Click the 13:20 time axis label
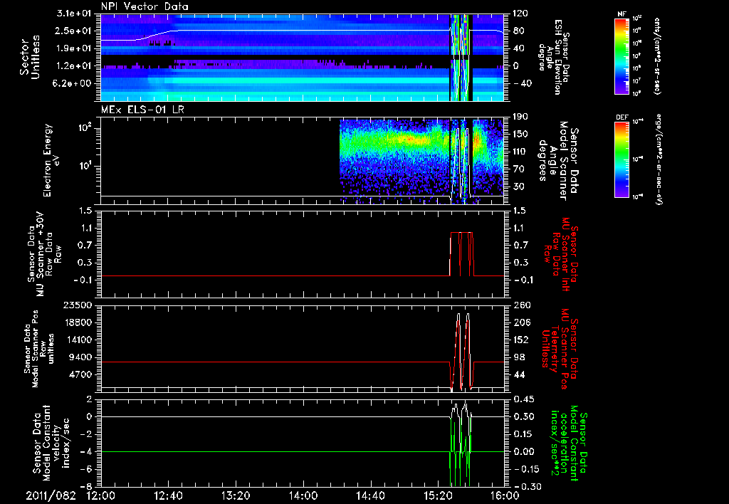Viewport: 729px width, 504px height. (236, 494)
